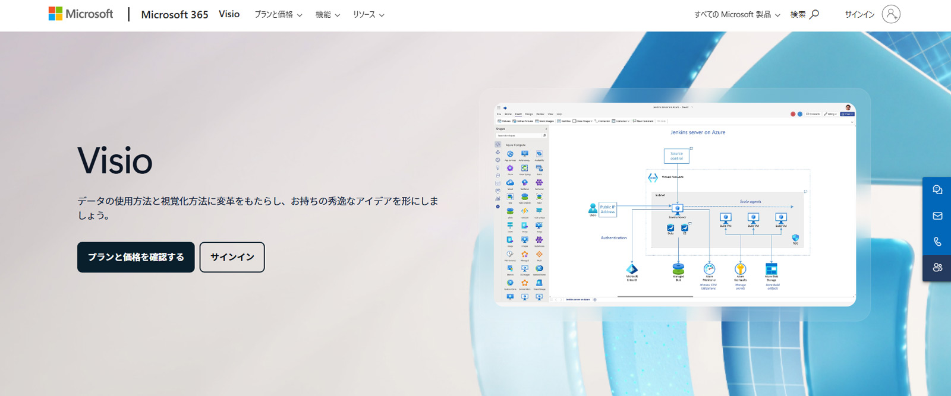Viewport: 951px width, 396px height.
Task: Click the outlined サインイン hero button
Action: tap(232, 257)
